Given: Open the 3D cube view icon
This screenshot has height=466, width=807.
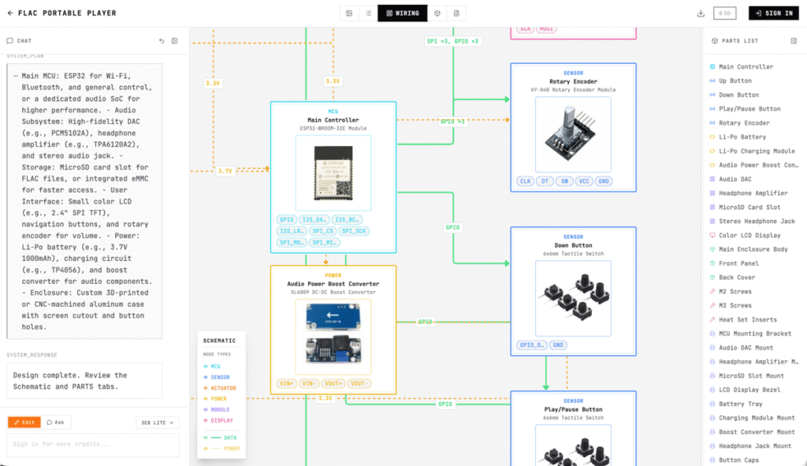Looking at the screenshot, I should [437, 13].
